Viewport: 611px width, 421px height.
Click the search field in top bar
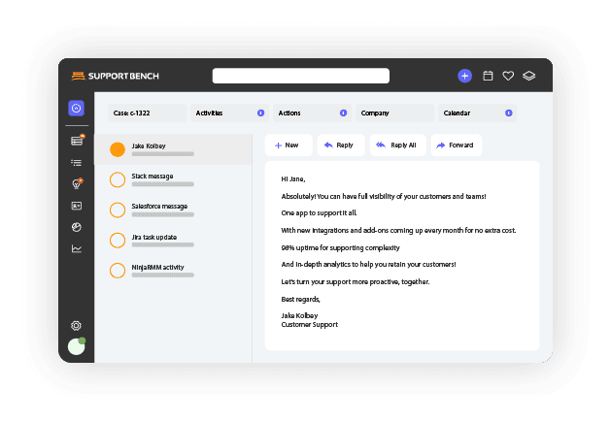[300, 76]
